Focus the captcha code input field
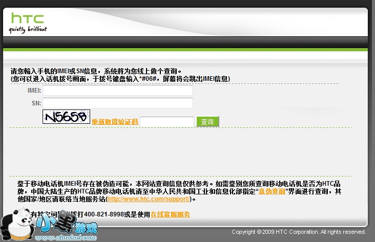Screen dimensions: 375x242 [x=167, y=122]
